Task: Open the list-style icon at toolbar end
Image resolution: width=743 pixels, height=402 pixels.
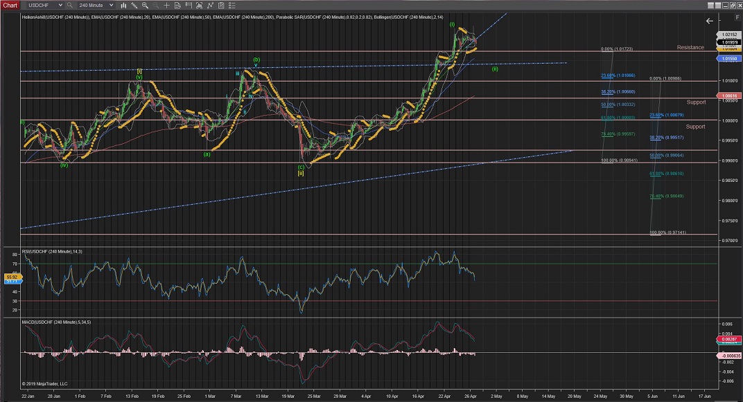Action: tap(231, 6)
